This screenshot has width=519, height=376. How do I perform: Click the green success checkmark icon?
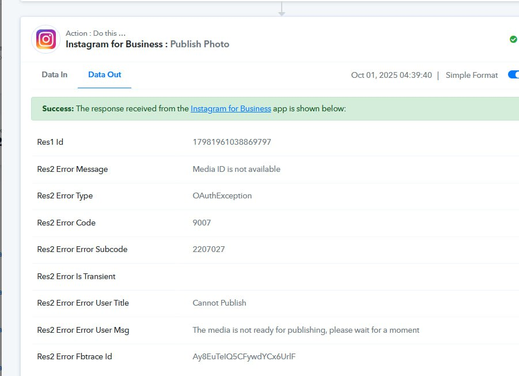click(513, 39)
